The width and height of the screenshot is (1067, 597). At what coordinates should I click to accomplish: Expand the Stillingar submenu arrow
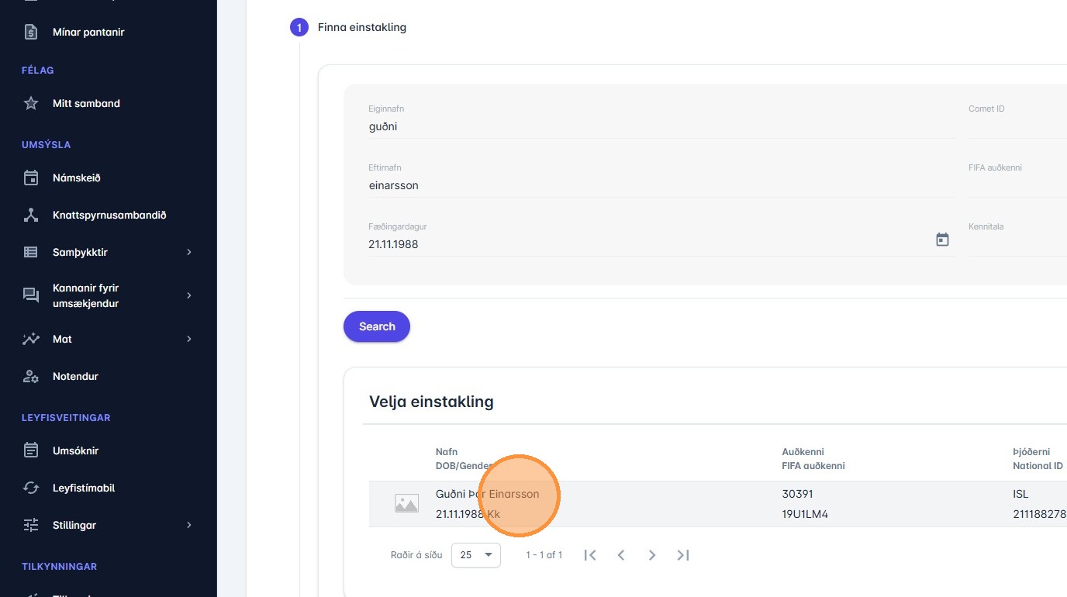coord(188,525)
